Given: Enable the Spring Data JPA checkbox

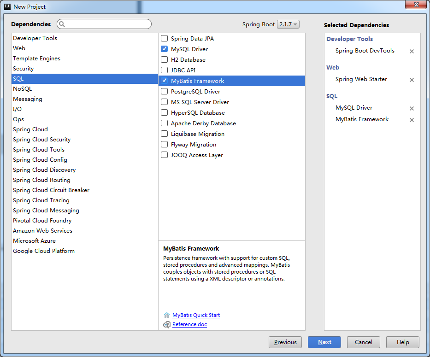Looking at the screenshot, I should pos(164,39).
